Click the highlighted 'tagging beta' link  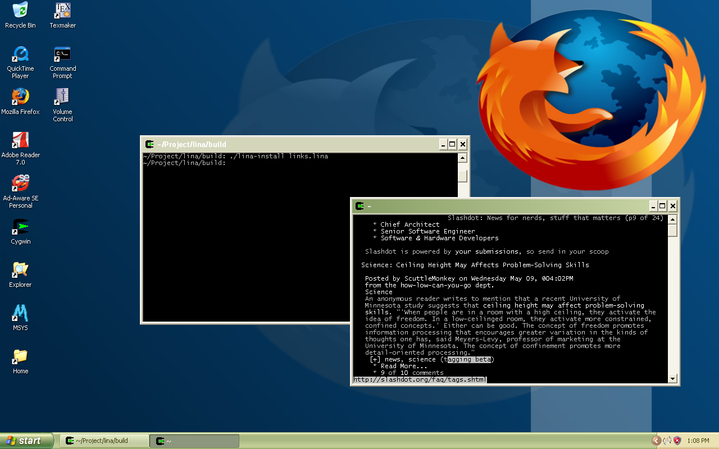point(469,359)
